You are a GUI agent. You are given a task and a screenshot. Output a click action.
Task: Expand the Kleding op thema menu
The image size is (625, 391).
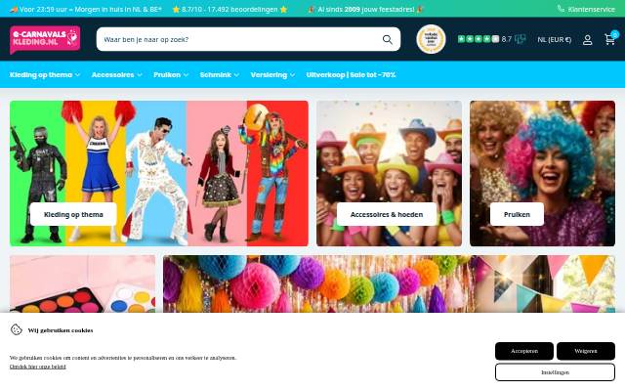(x=45, y=74)
